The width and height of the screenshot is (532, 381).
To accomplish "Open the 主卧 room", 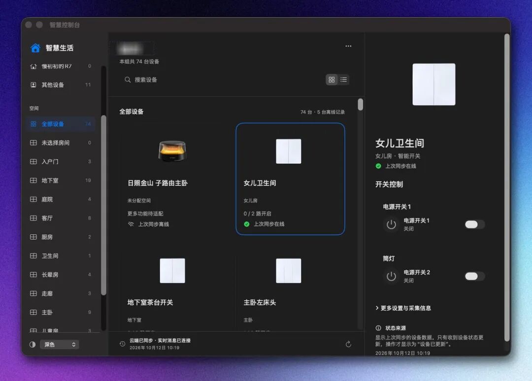I will (61, 312).
